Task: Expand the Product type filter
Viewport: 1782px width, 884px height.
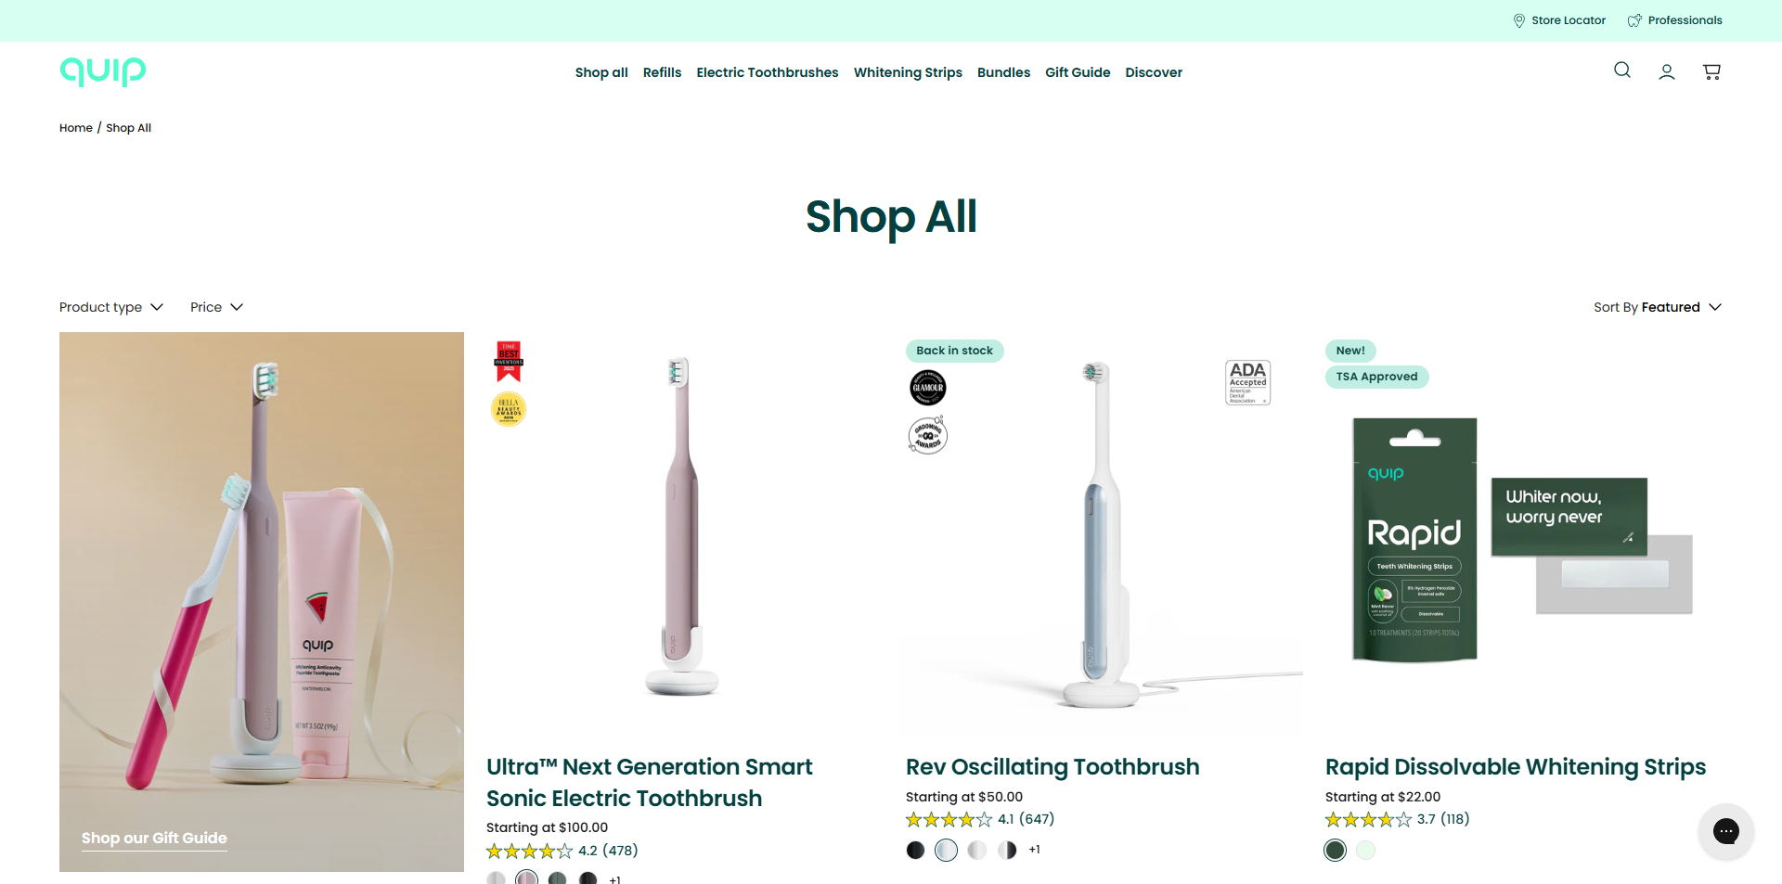Action: coord(111,307)
